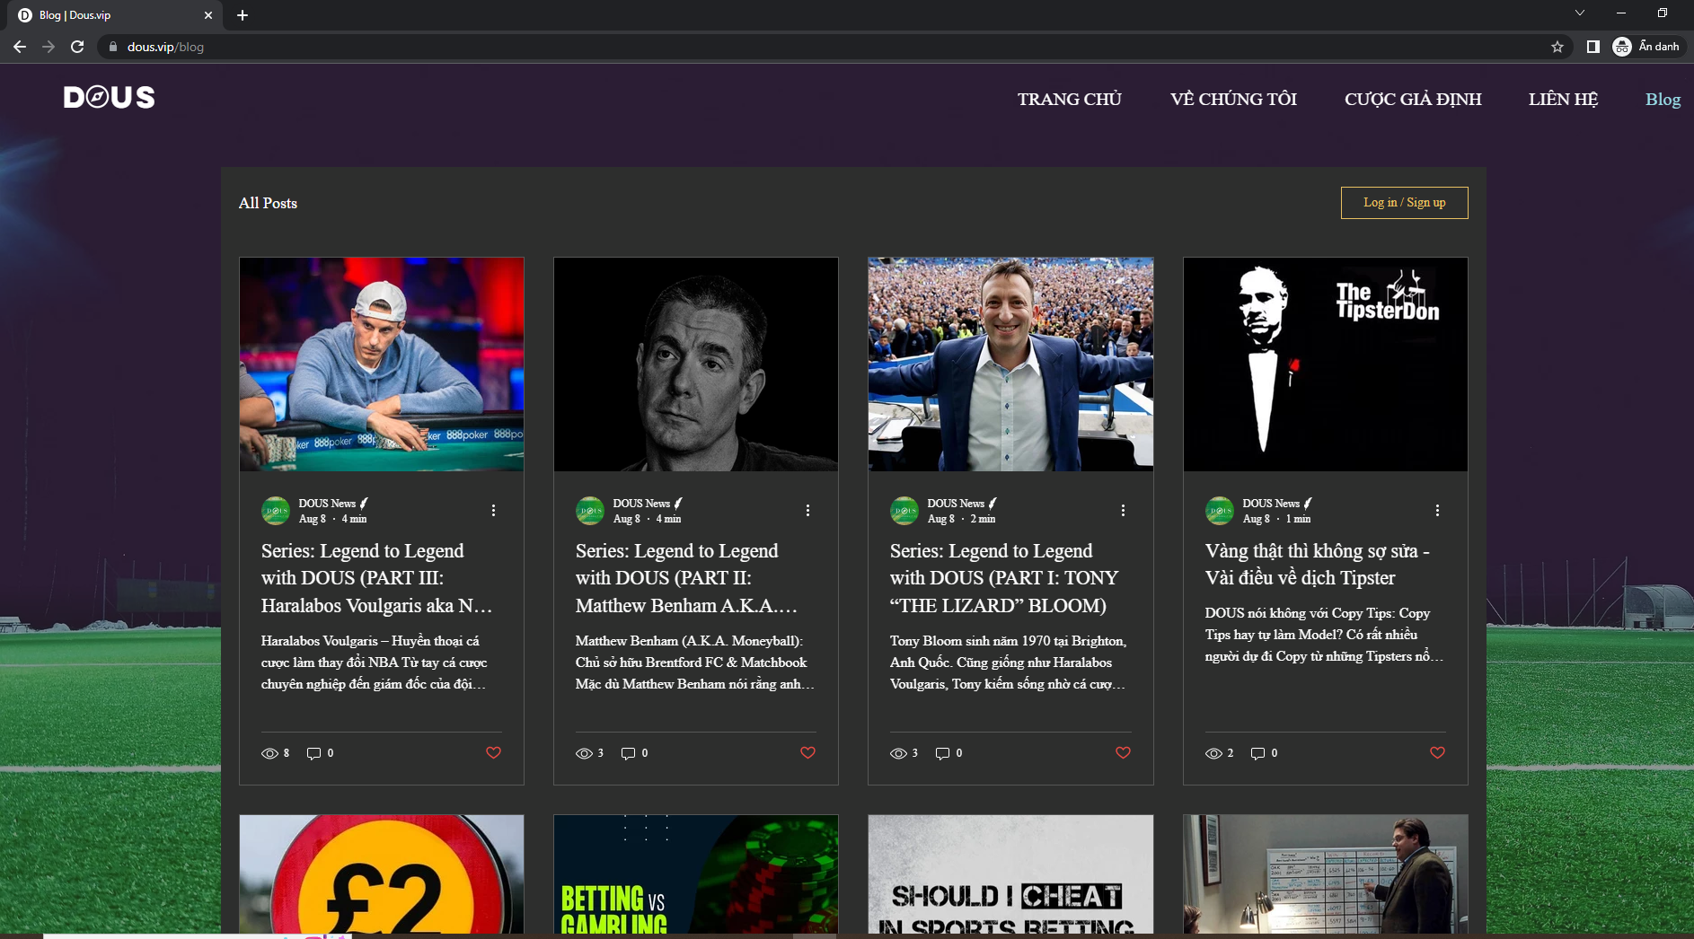This screenshot has height=939, width=1694.
Task: Click the DOUS site logo
Action: click(109, 97)
